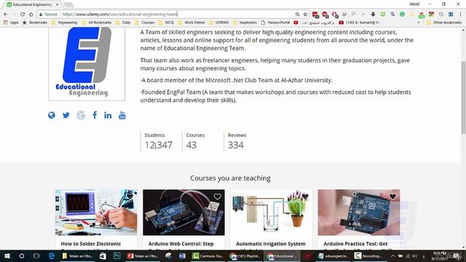Open the All Bookmarks folder
Viewport: 466px width, 262px height.
point(97,23)
